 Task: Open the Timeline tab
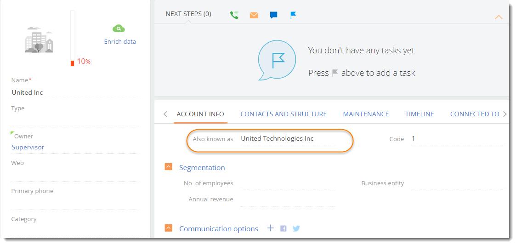pyautogui.click(x=420, y=114)
